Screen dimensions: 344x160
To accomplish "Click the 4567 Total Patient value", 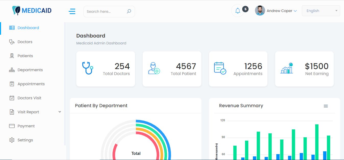I will click(x=186, y=66).
